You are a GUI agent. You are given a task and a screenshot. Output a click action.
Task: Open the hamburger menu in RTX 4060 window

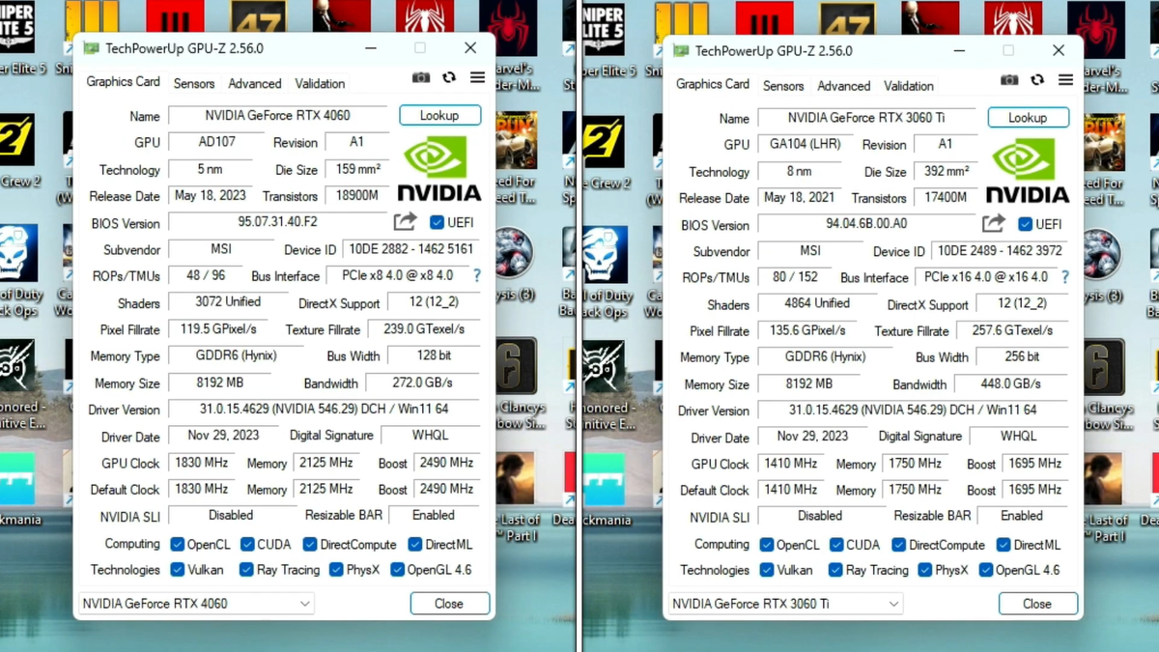pos(477,77)
